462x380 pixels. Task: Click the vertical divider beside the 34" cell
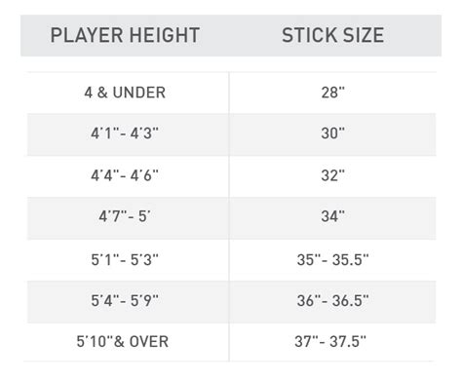pos(229,216)
